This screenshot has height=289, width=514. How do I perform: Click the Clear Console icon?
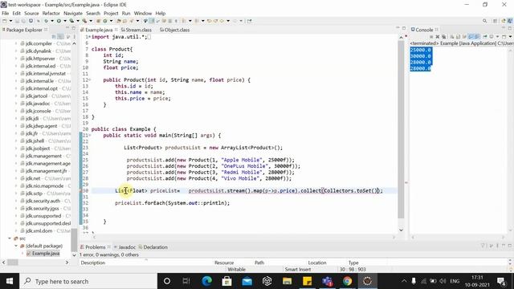click(451, 37)
